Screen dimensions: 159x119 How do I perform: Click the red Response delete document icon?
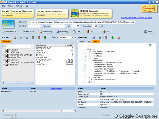(106, 38)
